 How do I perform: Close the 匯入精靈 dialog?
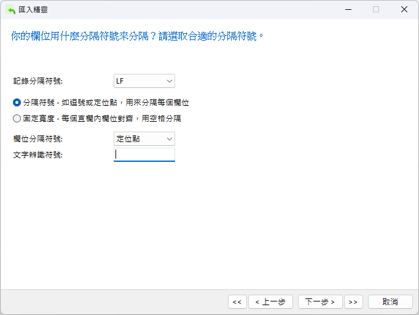404,9
